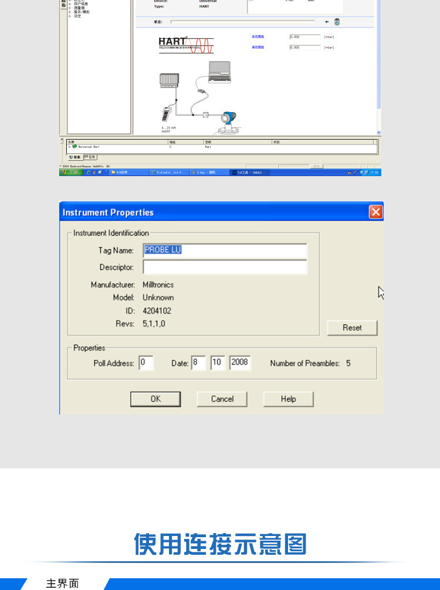This screenshot has width=440, height=590.
Task: Click the Poll Address field
Action: (146, 363)
